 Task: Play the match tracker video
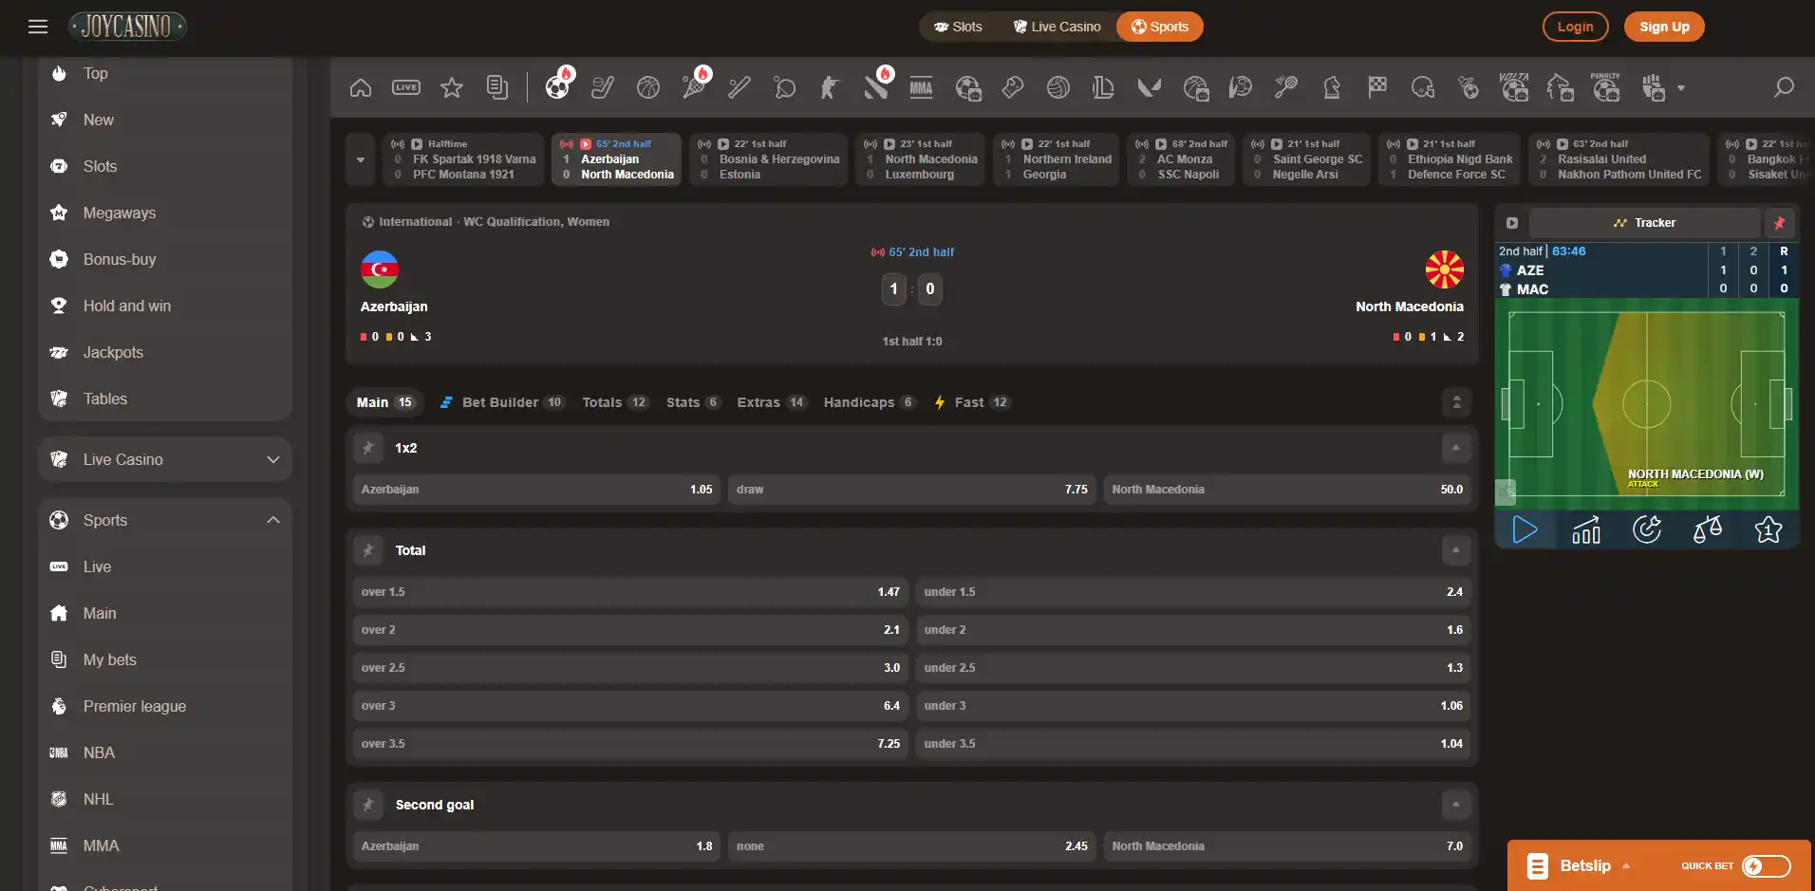tap(1525, 529)
